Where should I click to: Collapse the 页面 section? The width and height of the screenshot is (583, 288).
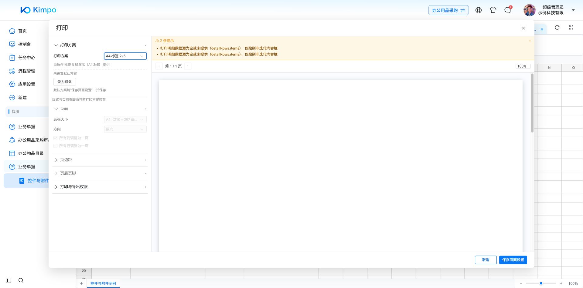pyautogui.click(x=100, y=109)
